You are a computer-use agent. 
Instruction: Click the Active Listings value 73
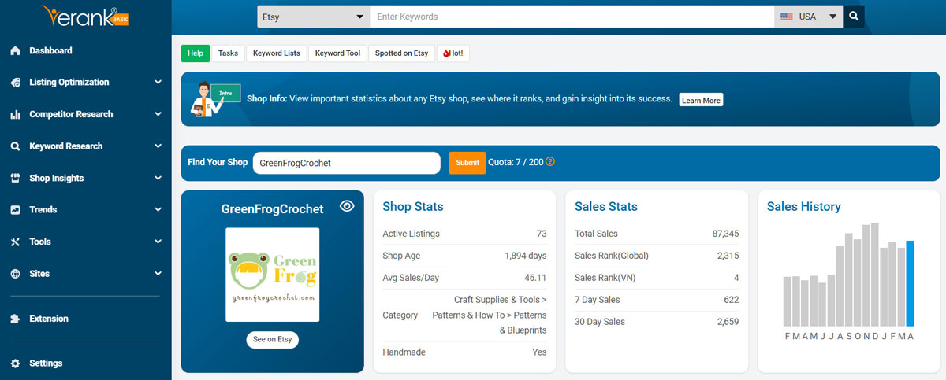tap(542, 234)
